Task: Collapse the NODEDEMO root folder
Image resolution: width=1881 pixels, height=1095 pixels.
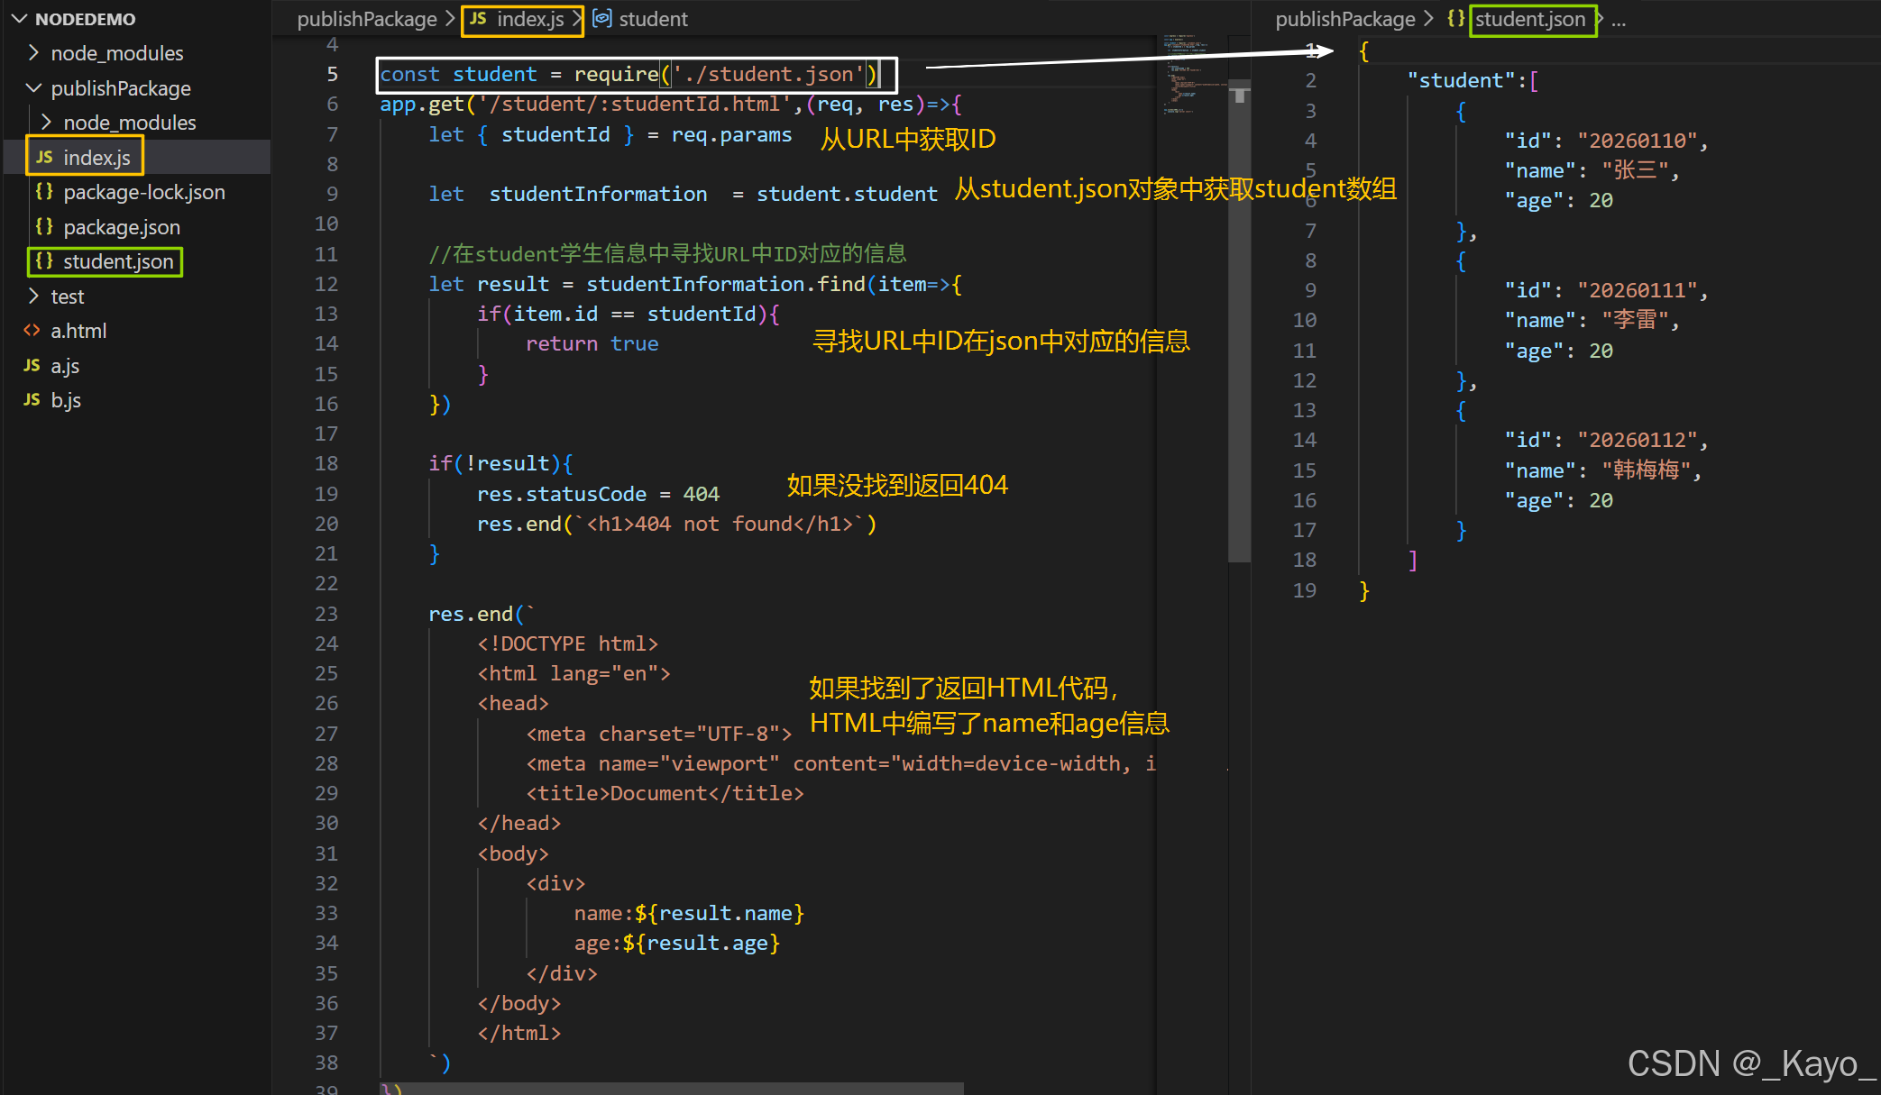Action: (x=19, y=19)
